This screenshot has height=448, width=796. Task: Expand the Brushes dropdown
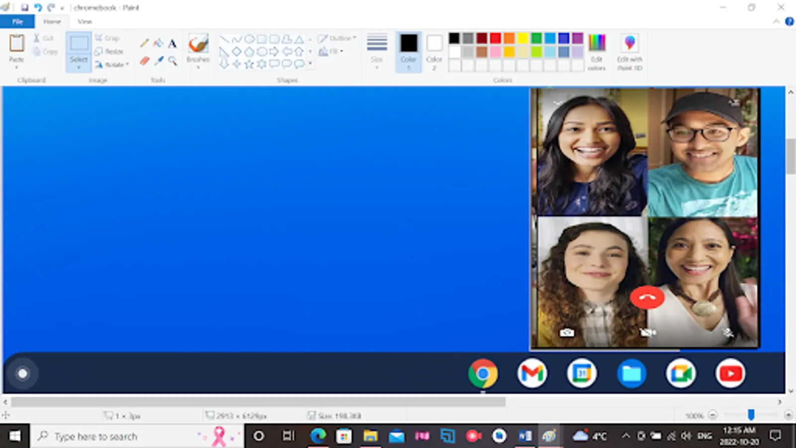(198, 65)
